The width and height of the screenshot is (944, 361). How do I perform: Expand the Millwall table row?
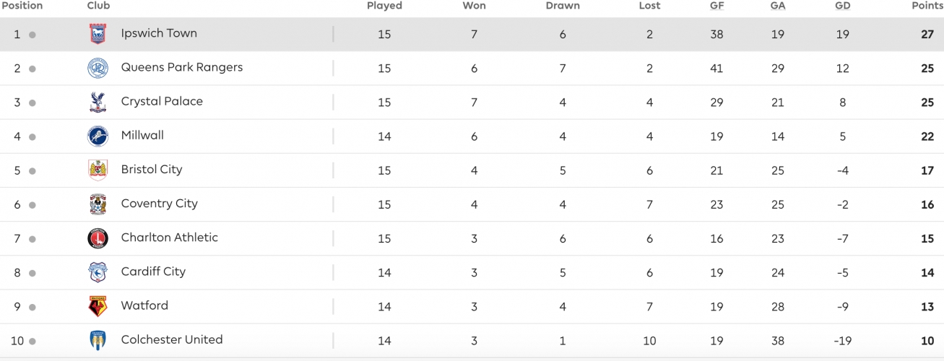click(472, 136)
